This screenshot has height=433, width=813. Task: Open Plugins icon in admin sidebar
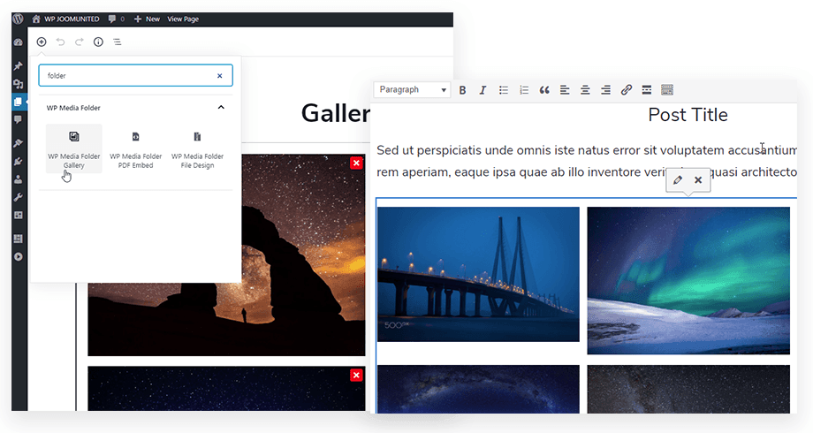click(x=19, y=162)
